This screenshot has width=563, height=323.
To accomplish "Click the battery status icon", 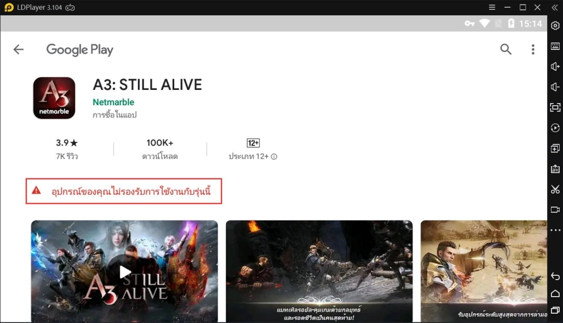I will coord(511,23).
